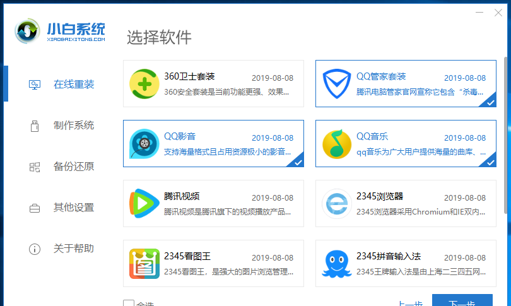Select the 360卫士套装 title text
511x306 pixels.
click(x=189, y=76)
